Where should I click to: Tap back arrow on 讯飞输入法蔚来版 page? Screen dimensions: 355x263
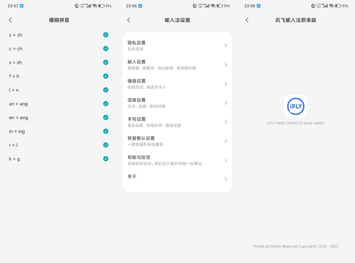pyautogui.click(x=247, y=20)
